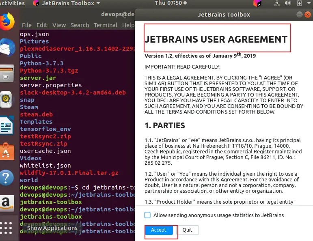Click IMPORTANT! READ CAREFULLY text

(182, 67)
